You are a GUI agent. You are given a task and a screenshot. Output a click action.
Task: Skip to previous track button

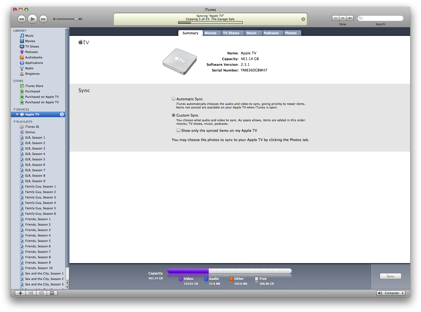click(22, 19)
